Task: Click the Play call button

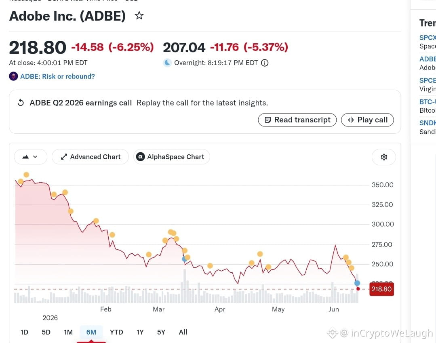Action: tap(367, 120)
